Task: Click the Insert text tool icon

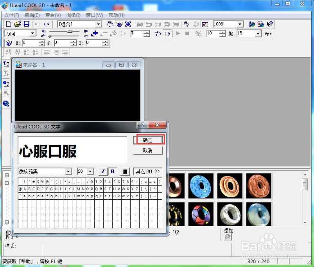Action: click(6, 64)
